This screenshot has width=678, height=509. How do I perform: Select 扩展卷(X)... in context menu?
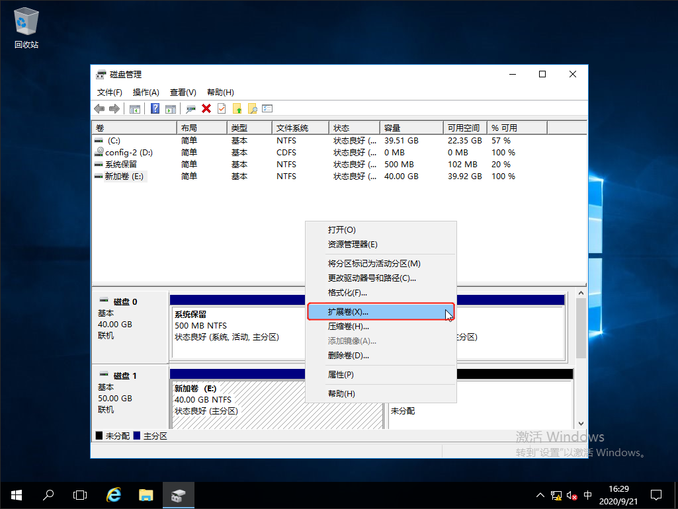pos(349,312)
